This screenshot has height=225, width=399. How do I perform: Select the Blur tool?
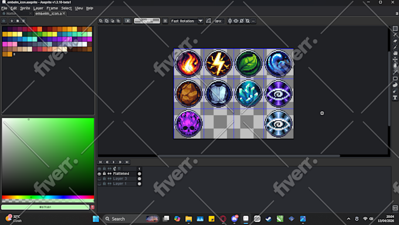pos(395,91)
